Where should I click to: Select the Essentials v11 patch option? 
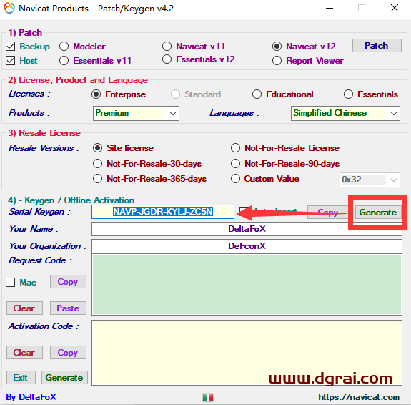[64, 61]
